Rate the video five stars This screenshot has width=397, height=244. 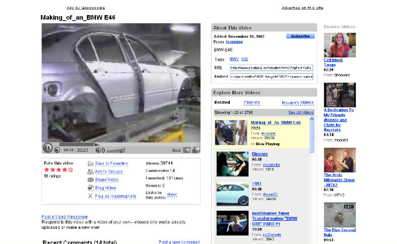coord(71,170)
